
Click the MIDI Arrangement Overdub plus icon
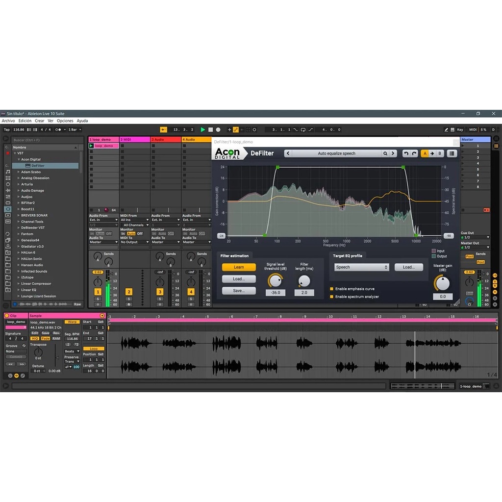coord(229,129)
